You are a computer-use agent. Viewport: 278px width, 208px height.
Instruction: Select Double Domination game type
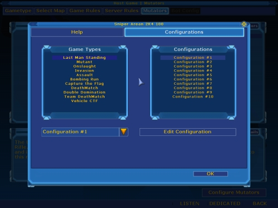pyautogui.click(x=85, y=92)
